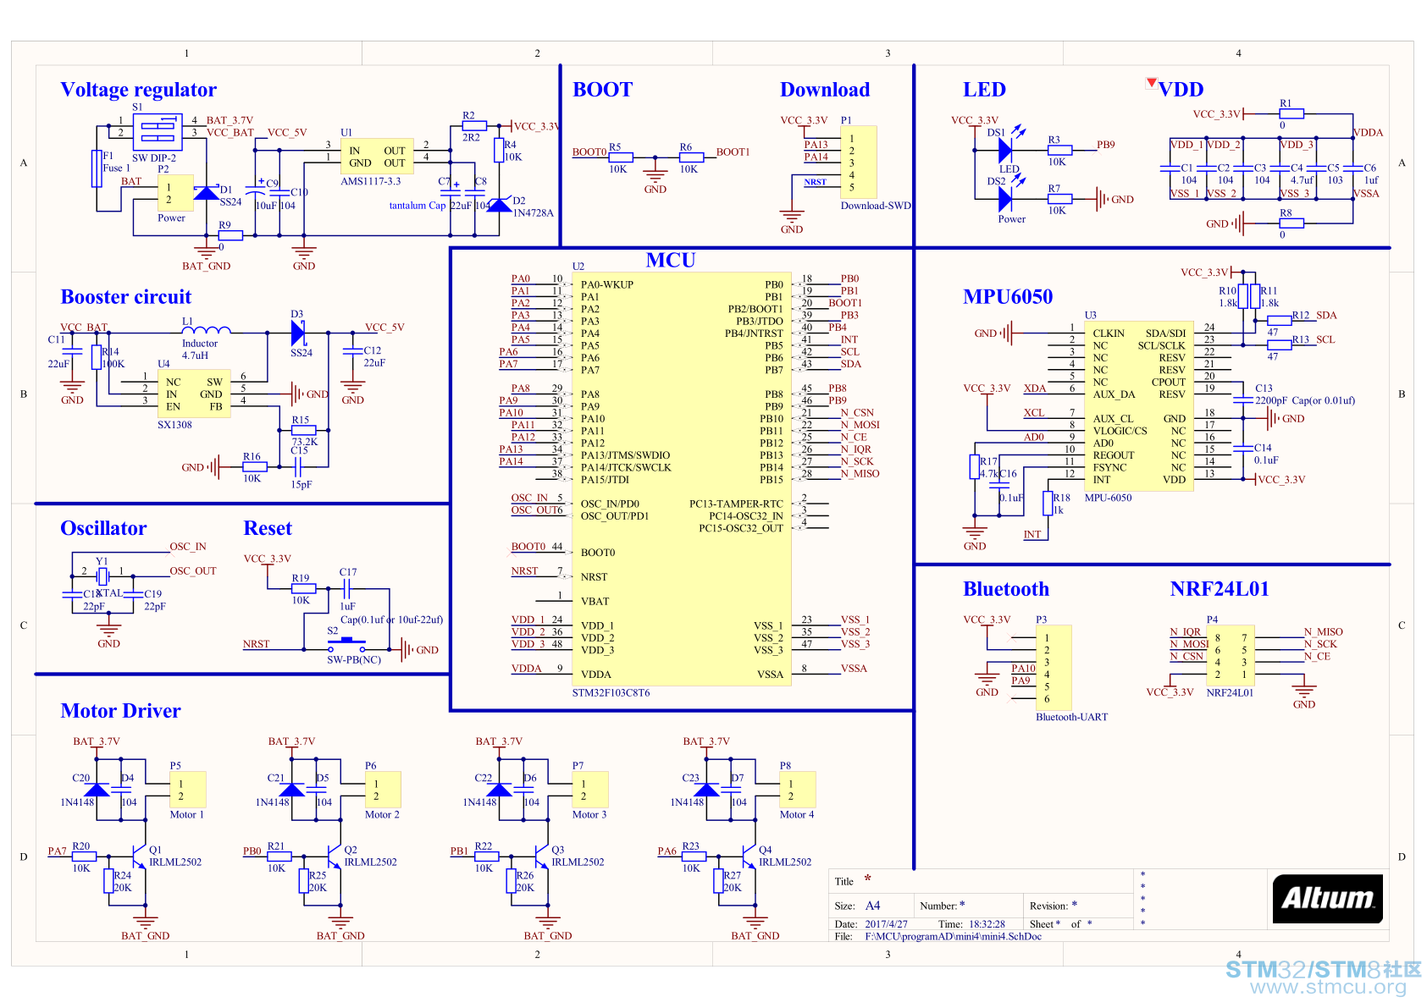Click the LED section title
The image size is (1427, 1008).
tap(984, 90)
